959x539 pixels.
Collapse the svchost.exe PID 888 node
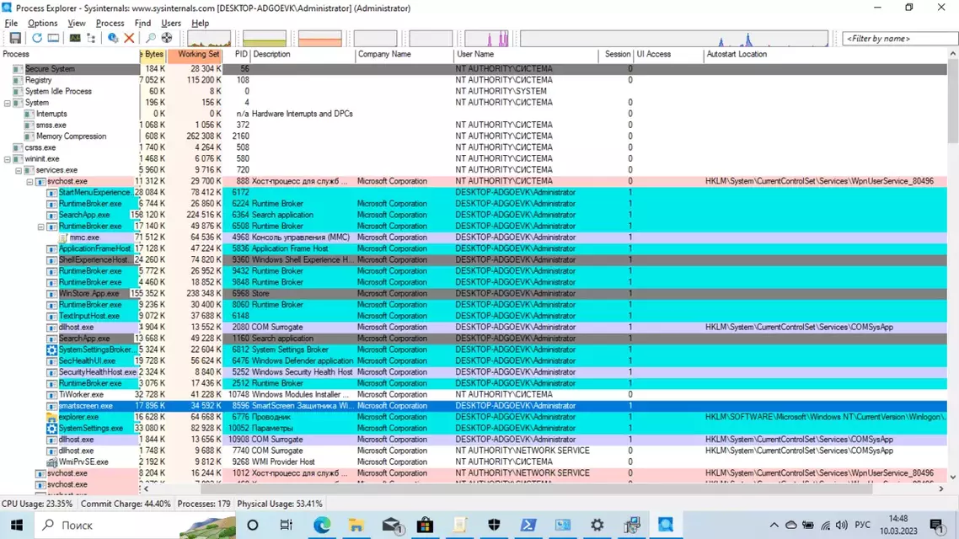pyautogui.click(x=29, y=182)
